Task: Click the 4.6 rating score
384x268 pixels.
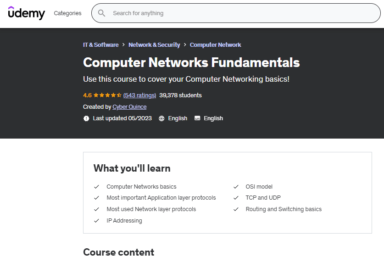Action: (x=87, y=95)
